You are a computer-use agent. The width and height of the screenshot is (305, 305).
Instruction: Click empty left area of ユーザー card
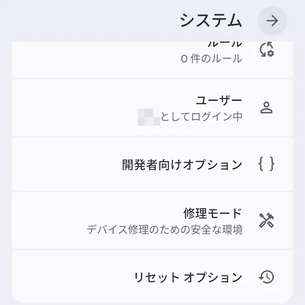coord(64,108)
